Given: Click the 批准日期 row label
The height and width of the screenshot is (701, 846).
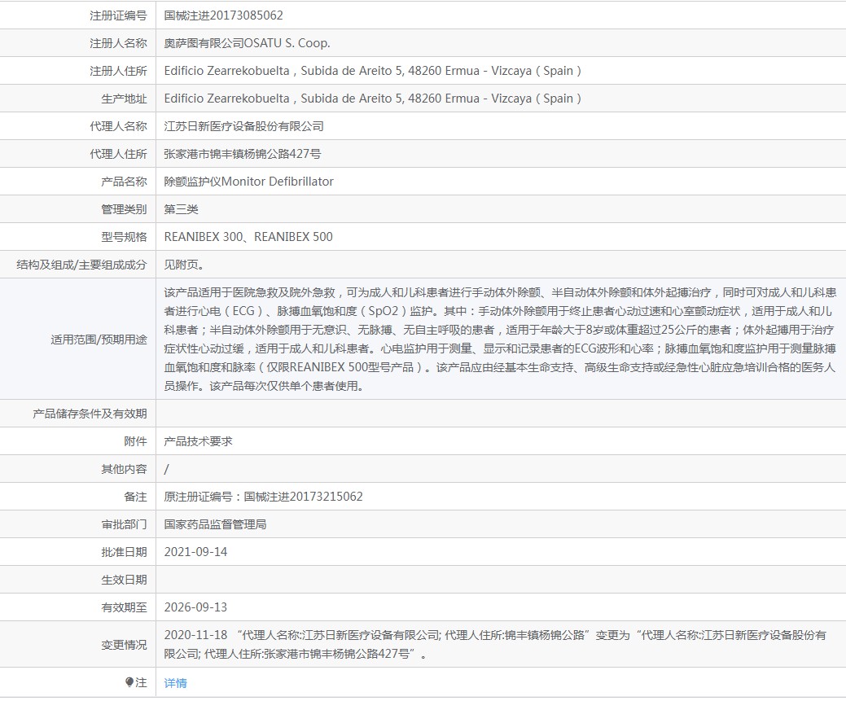Looking at the screenshot, I should pos(124,552).
